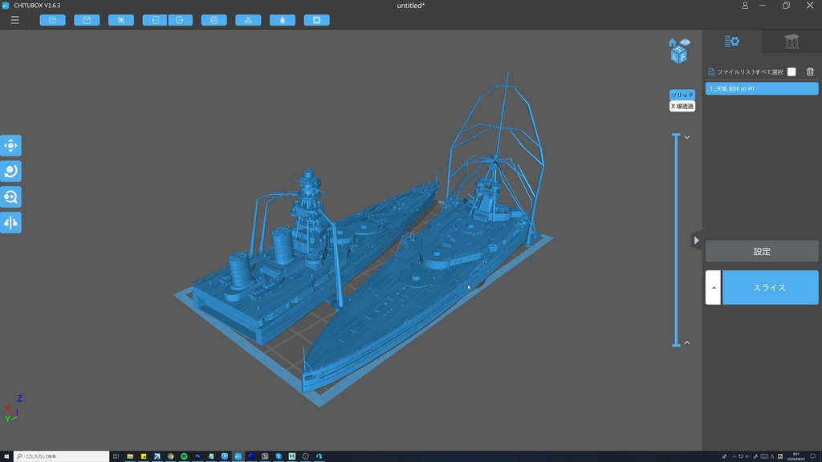
Task: Click the taskbar clock and date
Action: click(796, 456)
